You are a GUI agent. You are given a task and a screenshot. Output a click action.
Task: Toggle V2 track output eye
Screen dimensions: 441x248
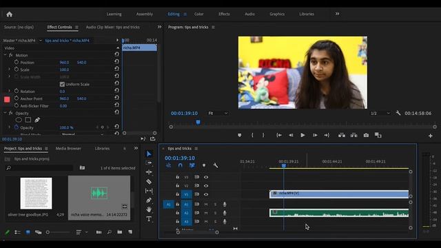206,185
